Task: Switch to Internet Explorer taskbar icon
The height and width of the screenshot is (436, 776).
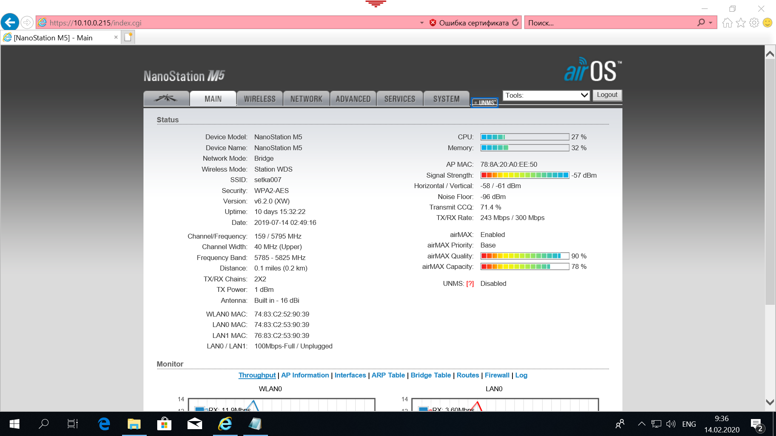Action: pyautogui.click(x=225, y=424)
